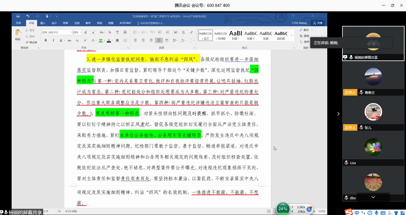Toggle italic formatting
This screenshot has height=215, width=406.
pos(53,40)
